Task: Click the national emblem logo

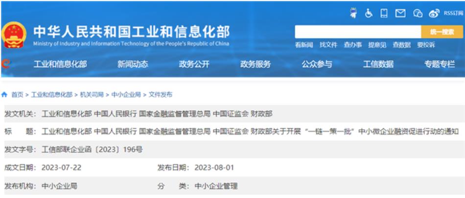Action: tap(14, 35)
